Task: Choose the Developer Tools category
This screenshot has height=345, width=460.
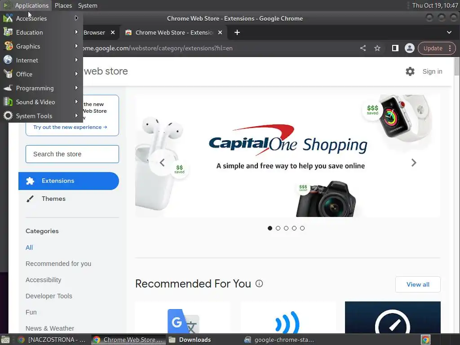Action: click(x=49, y=296)
